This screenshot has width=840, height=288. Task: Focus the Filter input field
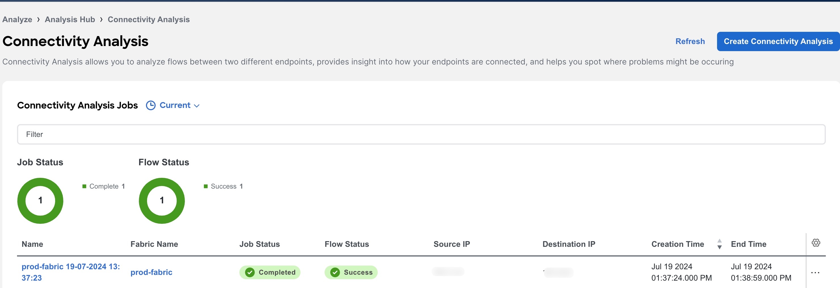[421, 134]
